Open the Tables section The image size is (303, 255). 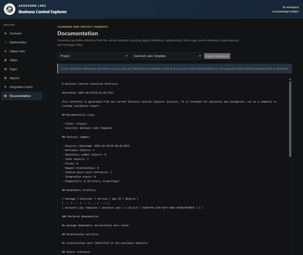(x=22, y=60)
